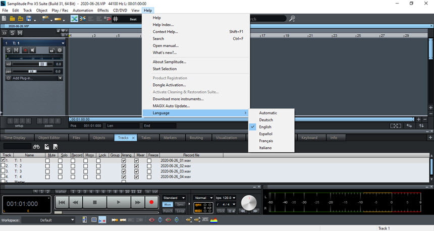Click MAGIX Auto Update... menu entry
The width and height of the screenshot is (434, 231).
click(x=171, y=106)
